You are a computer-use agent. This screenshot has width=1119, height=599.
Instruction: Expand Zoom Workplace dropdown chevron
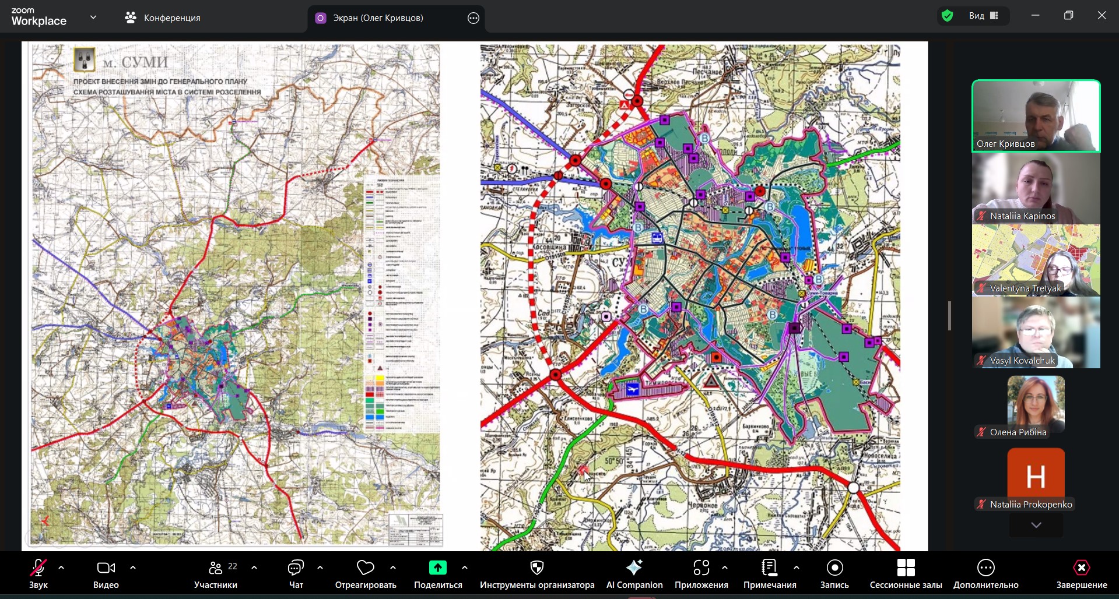93,17
